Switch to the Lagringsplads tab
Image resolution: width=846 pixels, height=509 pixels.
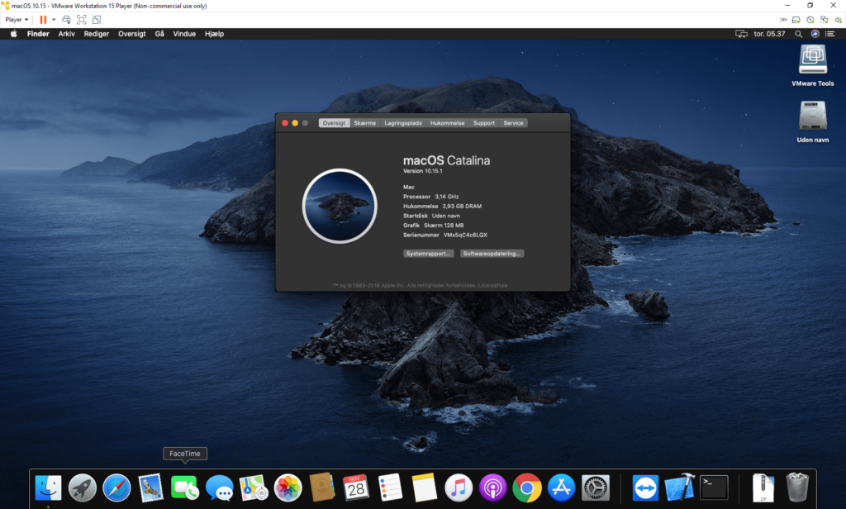tap(403, 123)
